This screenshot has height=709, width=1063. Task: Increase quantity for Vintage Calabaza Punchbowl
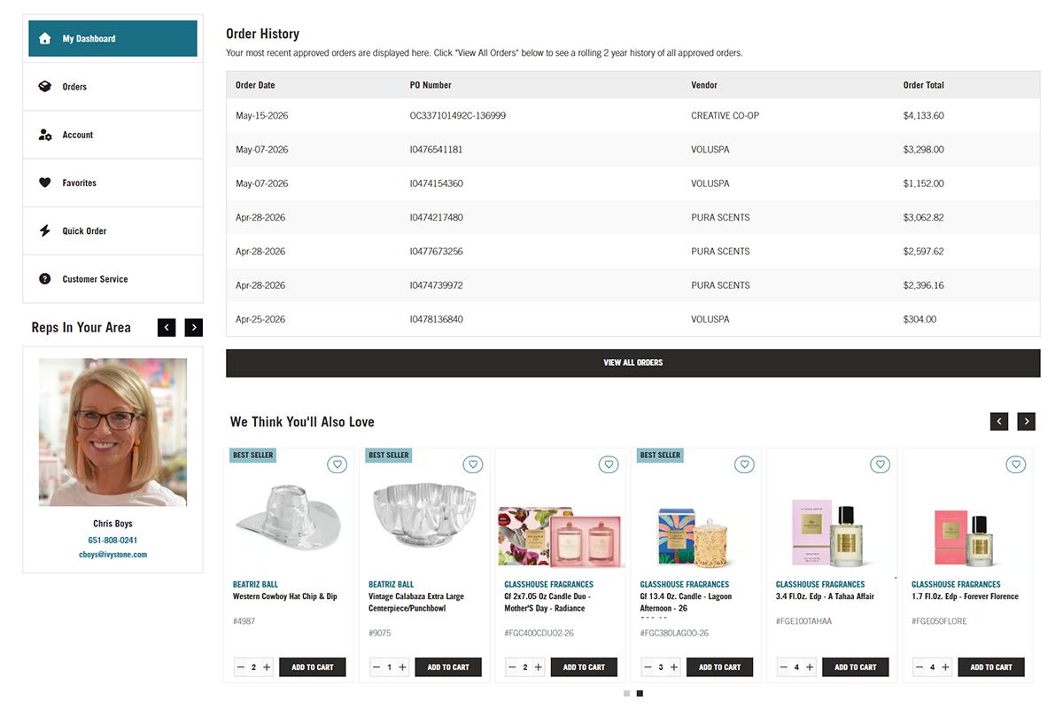[402, 667]
